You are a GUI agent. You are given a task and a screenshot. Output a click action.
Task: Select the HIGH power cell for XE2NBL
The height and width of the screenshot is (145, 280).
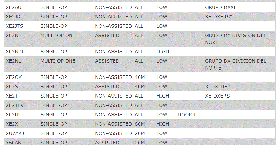click(x=163, y=52)
